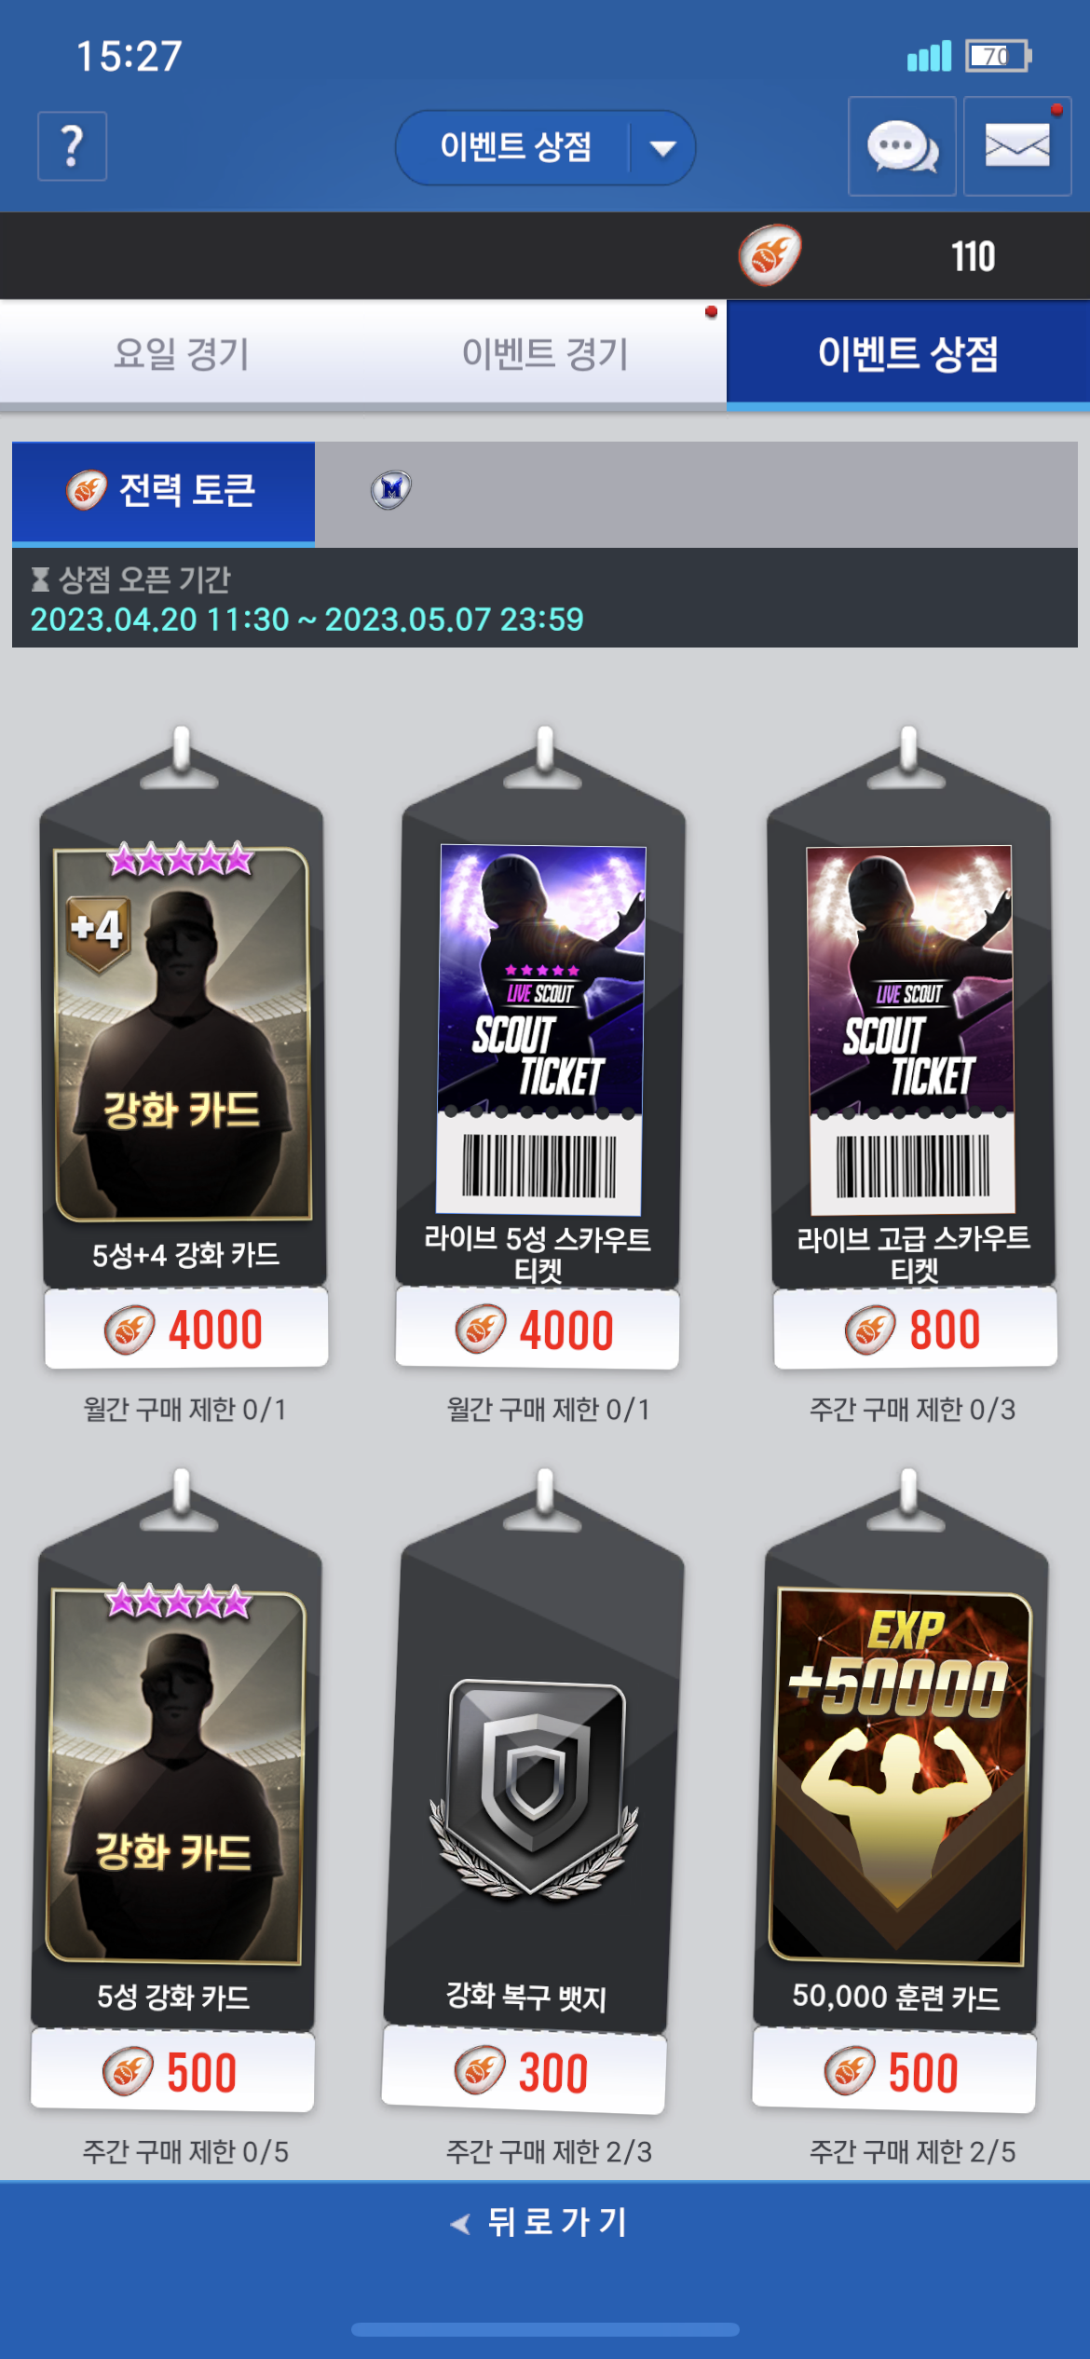Switch to the 이벤트 경기 tab
Screen dimensions: 1090x2359
545,353
